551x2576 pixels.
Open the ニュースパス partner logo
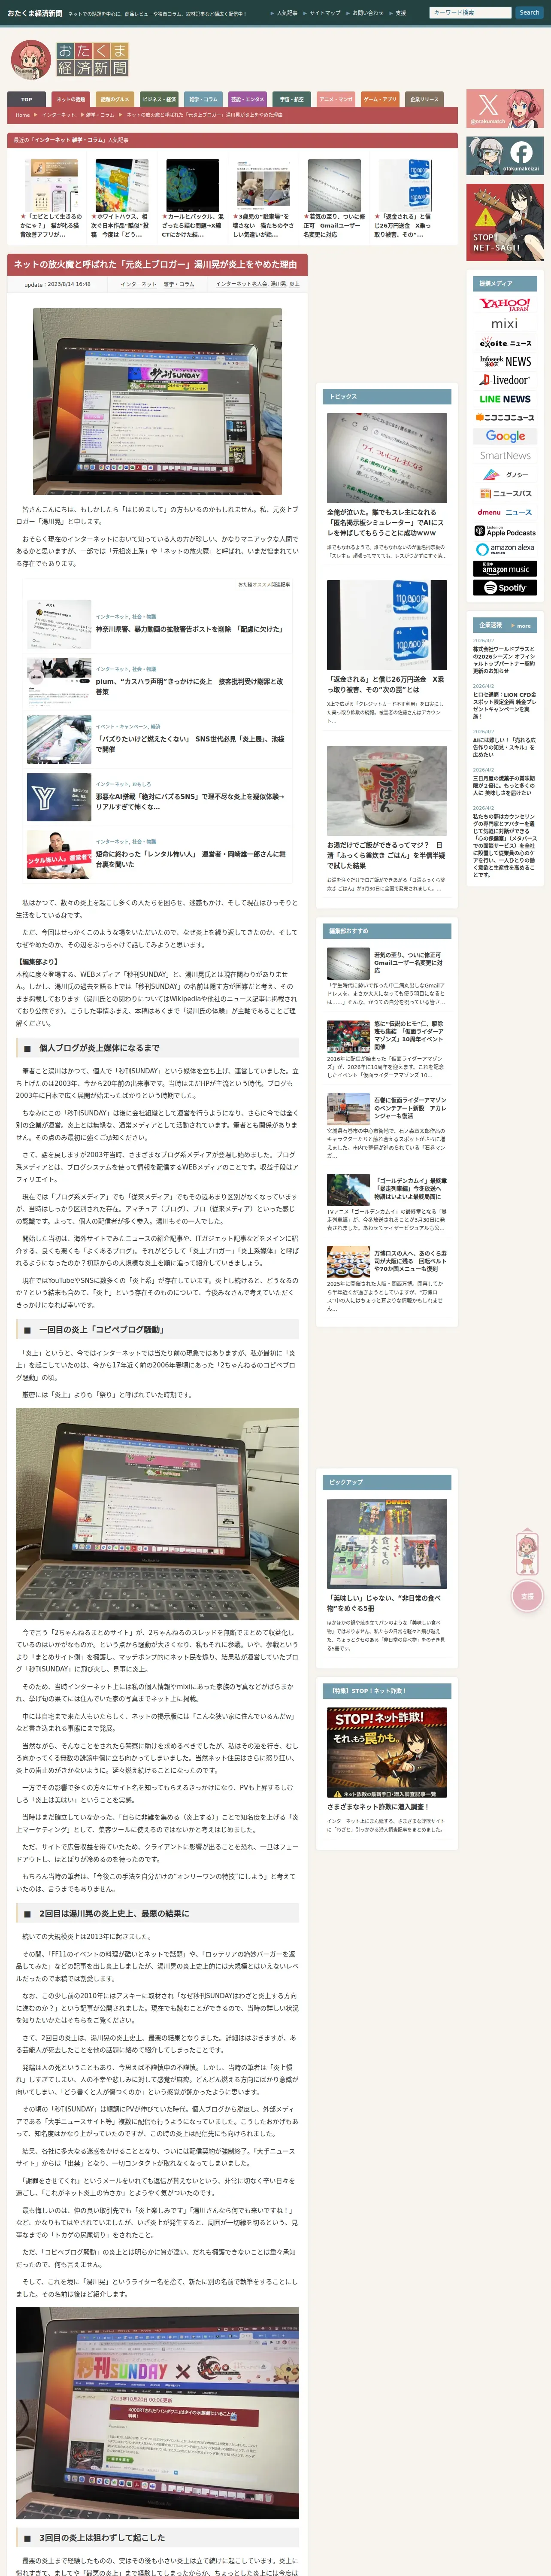[x=505, y=493]
